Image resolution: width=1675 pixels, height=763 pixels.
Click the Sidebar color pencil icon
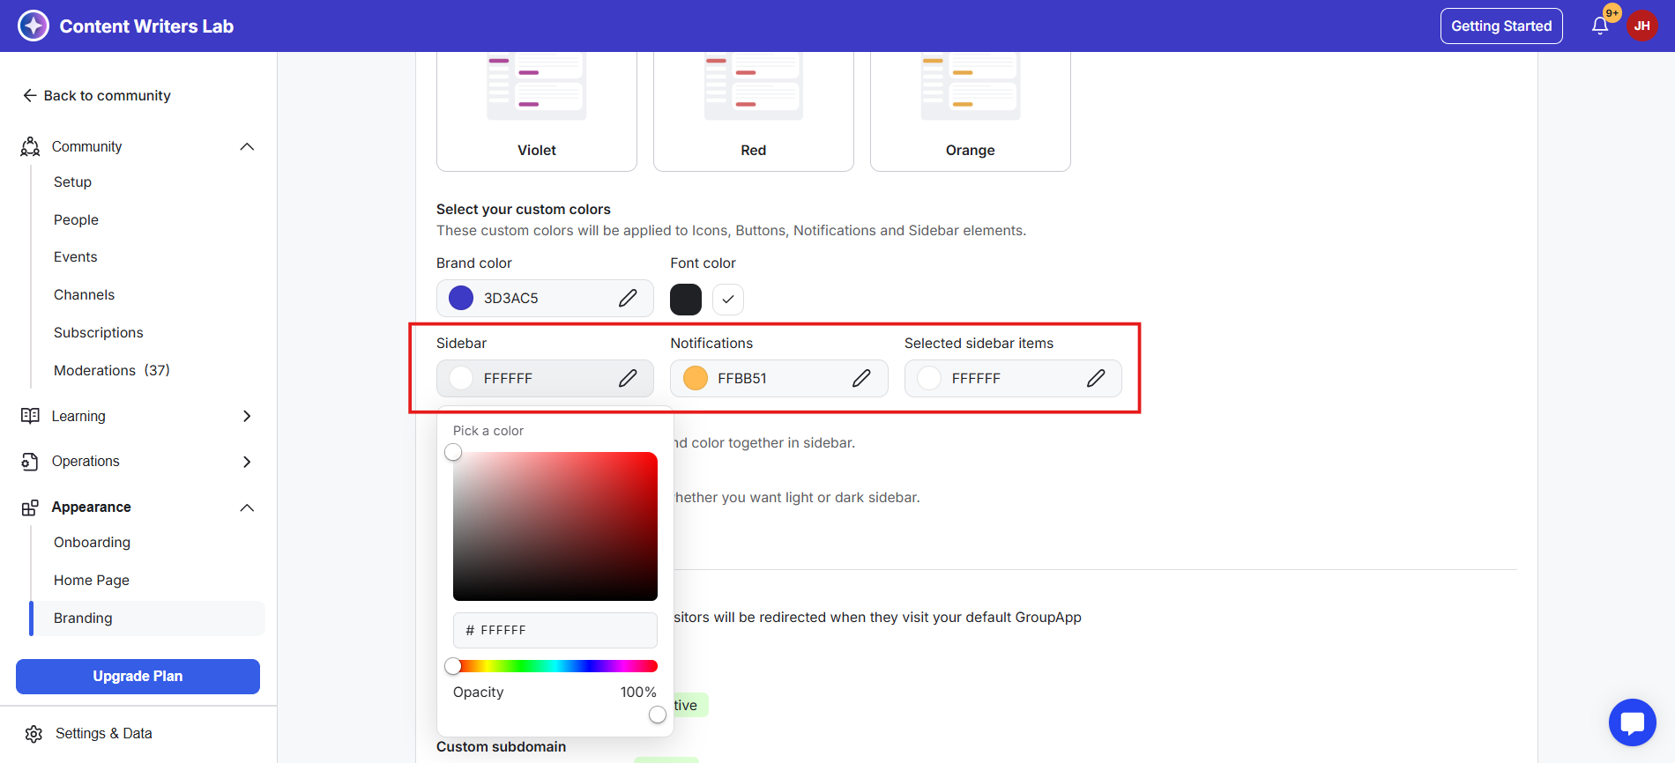tap(628, 378)
